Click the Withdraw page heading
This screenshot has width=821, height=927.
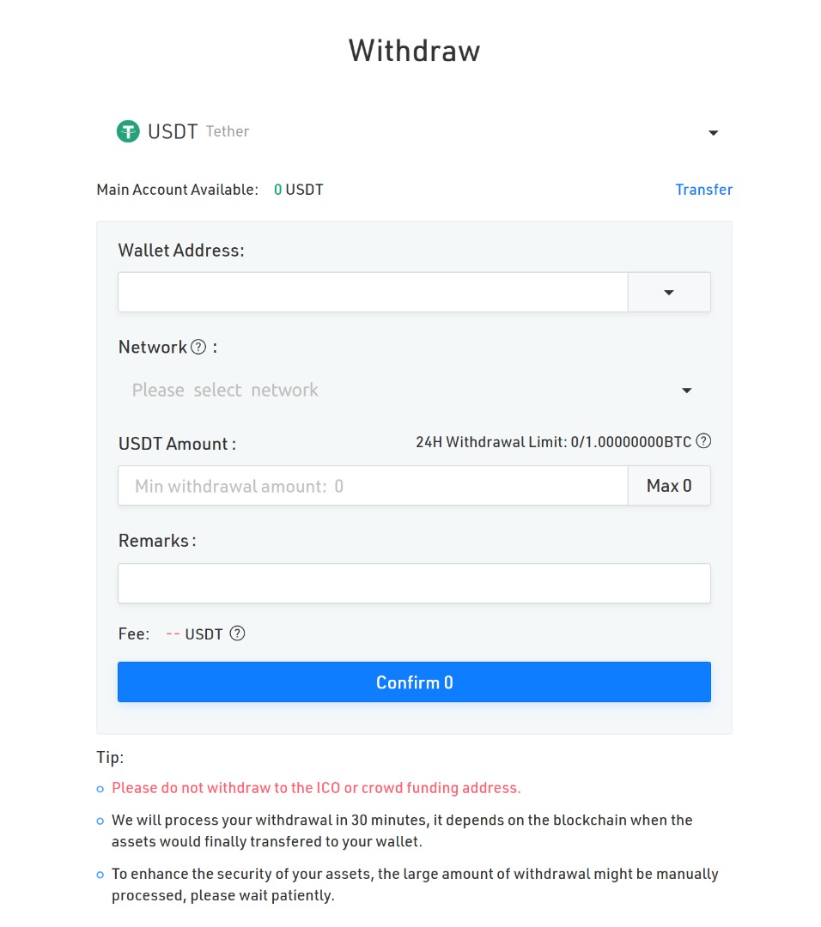[x=414, y=51]
